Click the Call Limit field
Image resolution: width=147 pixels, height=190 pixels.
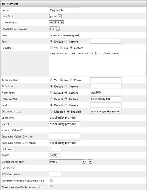pos(54,149)
